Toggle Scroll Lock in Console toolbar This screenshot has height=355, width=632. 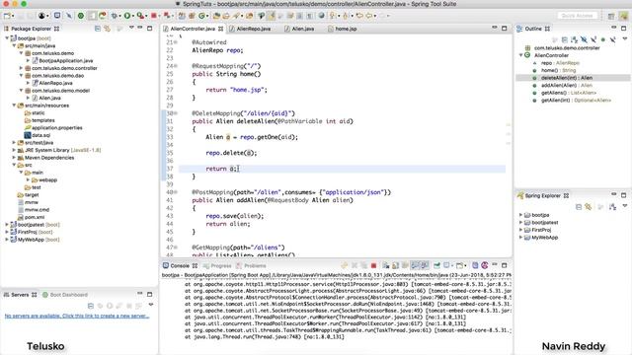point(395,265)
